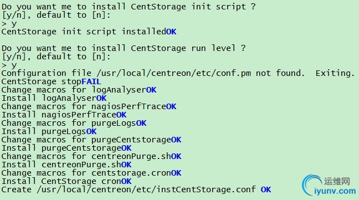The height and width of the screenshot is (200, 359).
Task: Click the blue FAIL status after CentStorage stop
Action: [x=91, y=81]
